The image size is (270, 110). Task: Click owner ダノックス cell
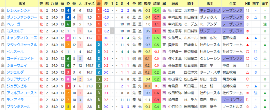click(x=210, y=17)
